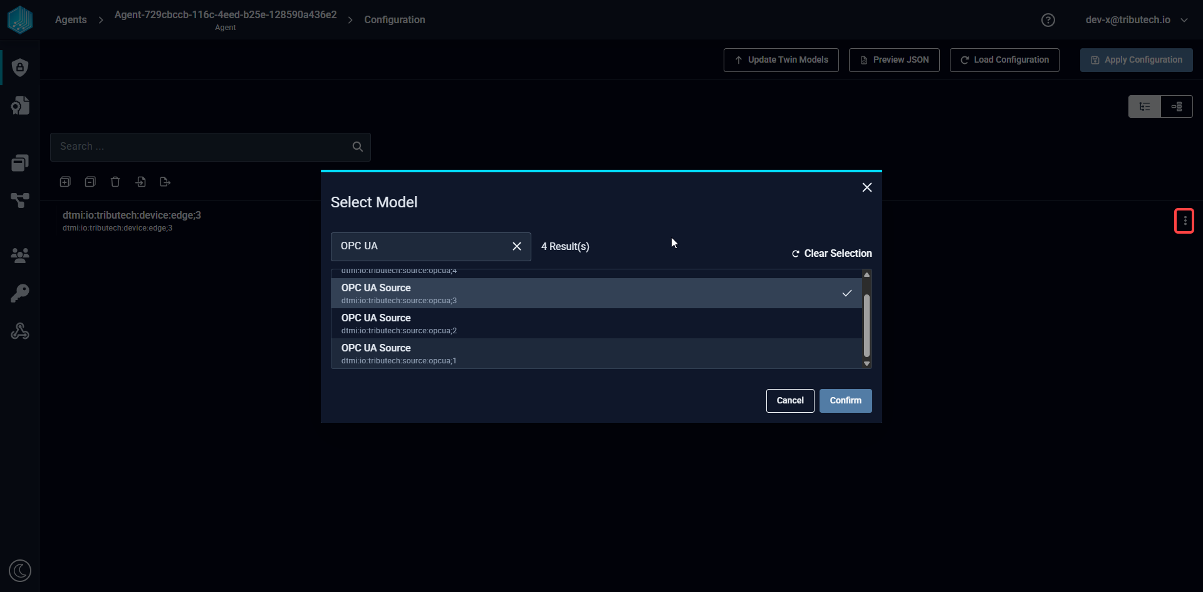Toggle the dark mode moon icon
Image resolution: width=1203 pixels, height=592 pixels.
20,571
